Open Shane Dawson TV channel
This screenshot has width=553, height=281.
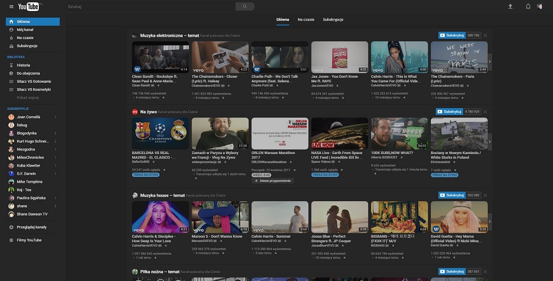33,214
